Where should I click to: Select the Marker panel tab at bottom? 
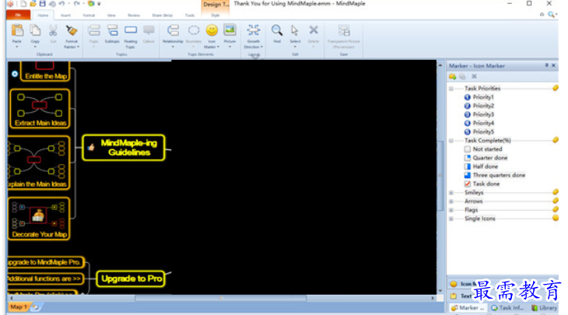(468, 308)
